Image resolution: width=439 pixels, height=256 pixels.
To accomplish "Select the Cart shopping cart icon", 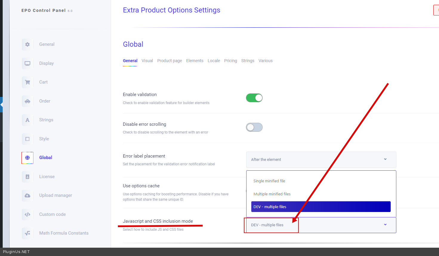I will pyautogui.click(x=27, y=82).
